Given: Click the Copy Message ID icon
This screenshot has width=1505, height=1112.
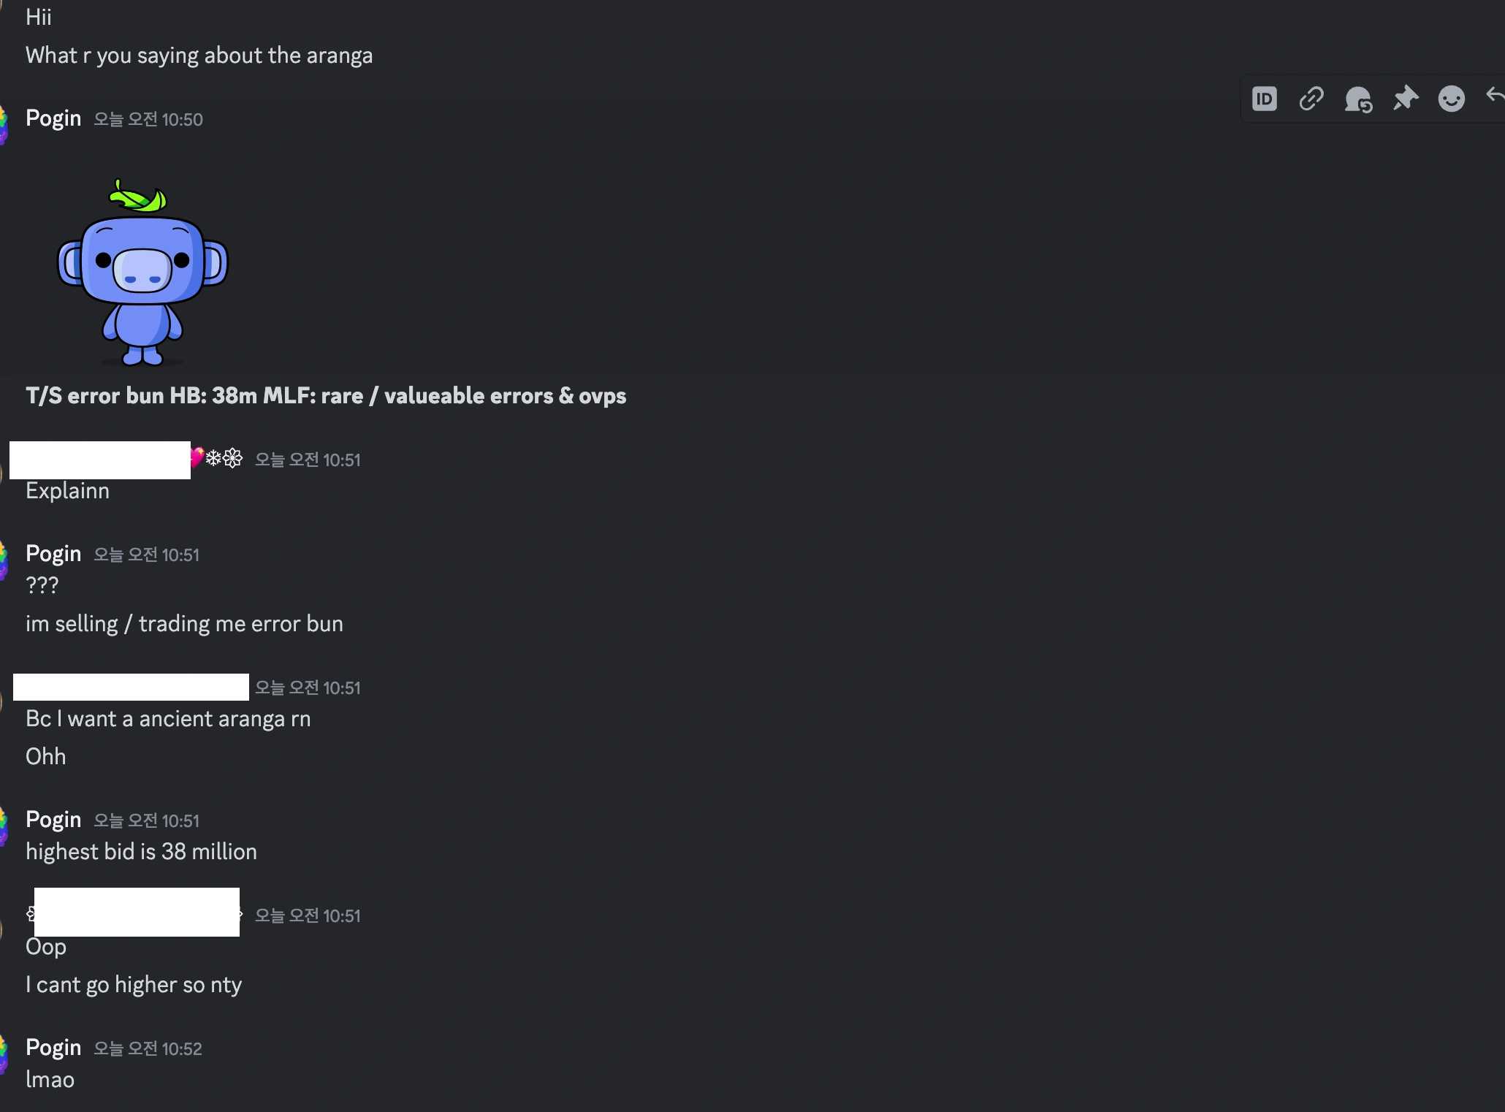Looking at the screenshot, I should 1265,99.
